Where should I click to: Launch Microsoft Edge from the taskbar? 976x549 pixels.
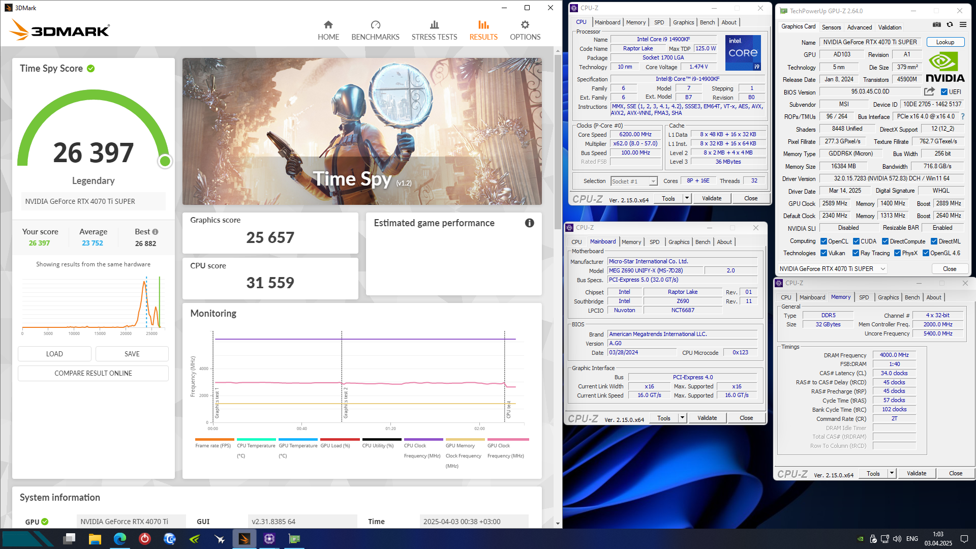click(x=120, y=539)
